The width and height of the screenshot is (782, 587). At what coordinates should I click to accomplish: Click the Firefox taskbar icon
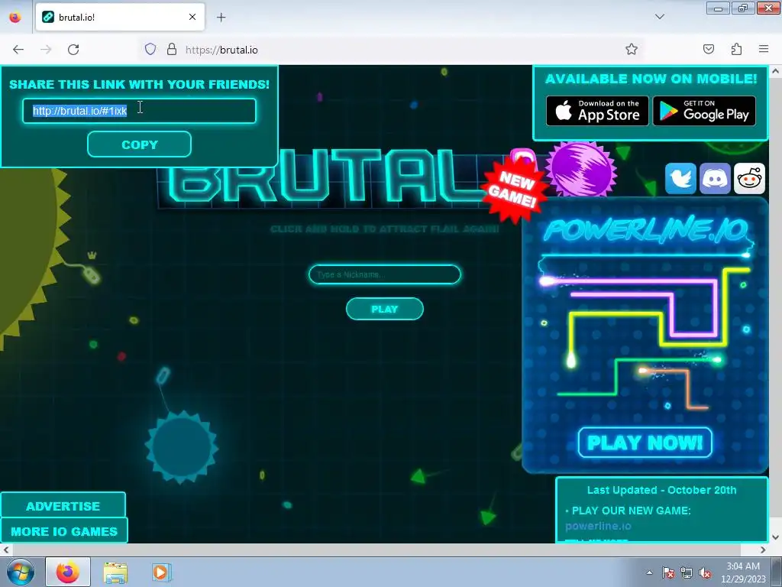tap(68, 572)
